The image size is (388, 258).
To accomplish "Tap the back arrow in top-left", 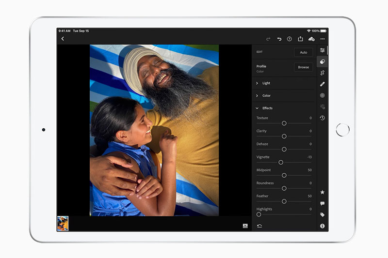I will pos(63,39).
